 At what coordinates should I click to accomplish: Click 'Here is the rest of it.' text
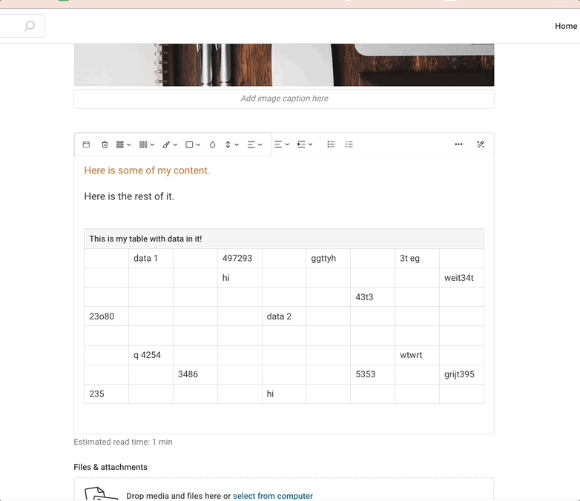[x=129, y=196]
